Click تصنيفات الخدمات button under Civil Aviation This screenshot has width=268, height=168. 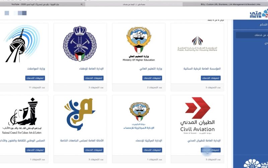click(x=211, y=150)
